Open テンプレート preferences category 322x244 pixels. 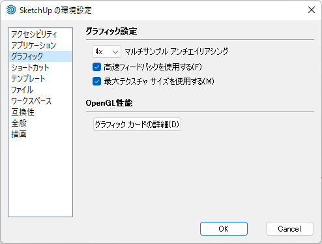coord(40,79)
